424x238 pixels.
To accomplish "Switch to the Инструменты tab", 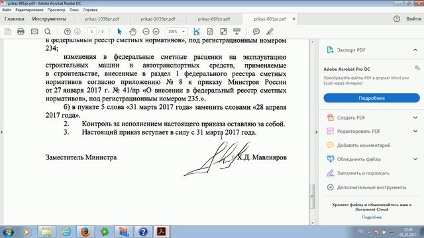I will 49,19.
